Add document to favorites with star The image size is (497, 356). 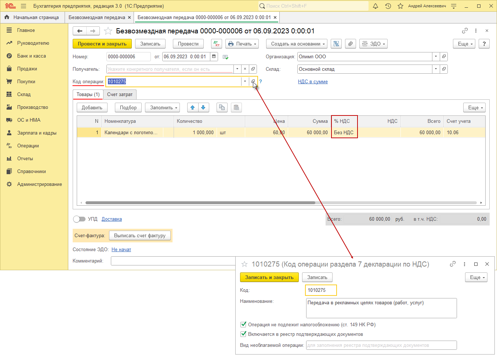[x=108, y=31]
